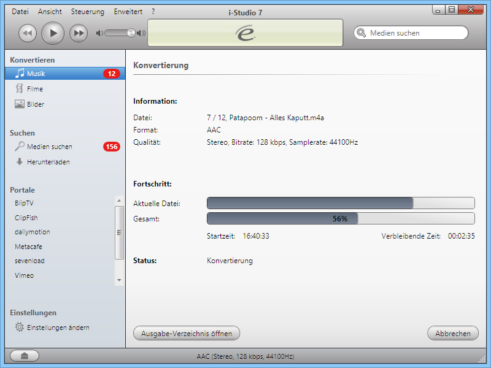Open the Datei menu
The height and width of the screenshot is (368, 491).
(20, 12)
